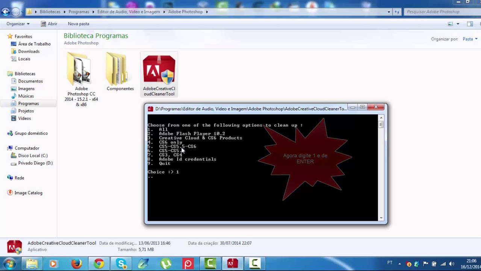This screenshot has width=481, height=271.
Task: Open the Organizar dropdown menu
Action: tap(18, 24)
